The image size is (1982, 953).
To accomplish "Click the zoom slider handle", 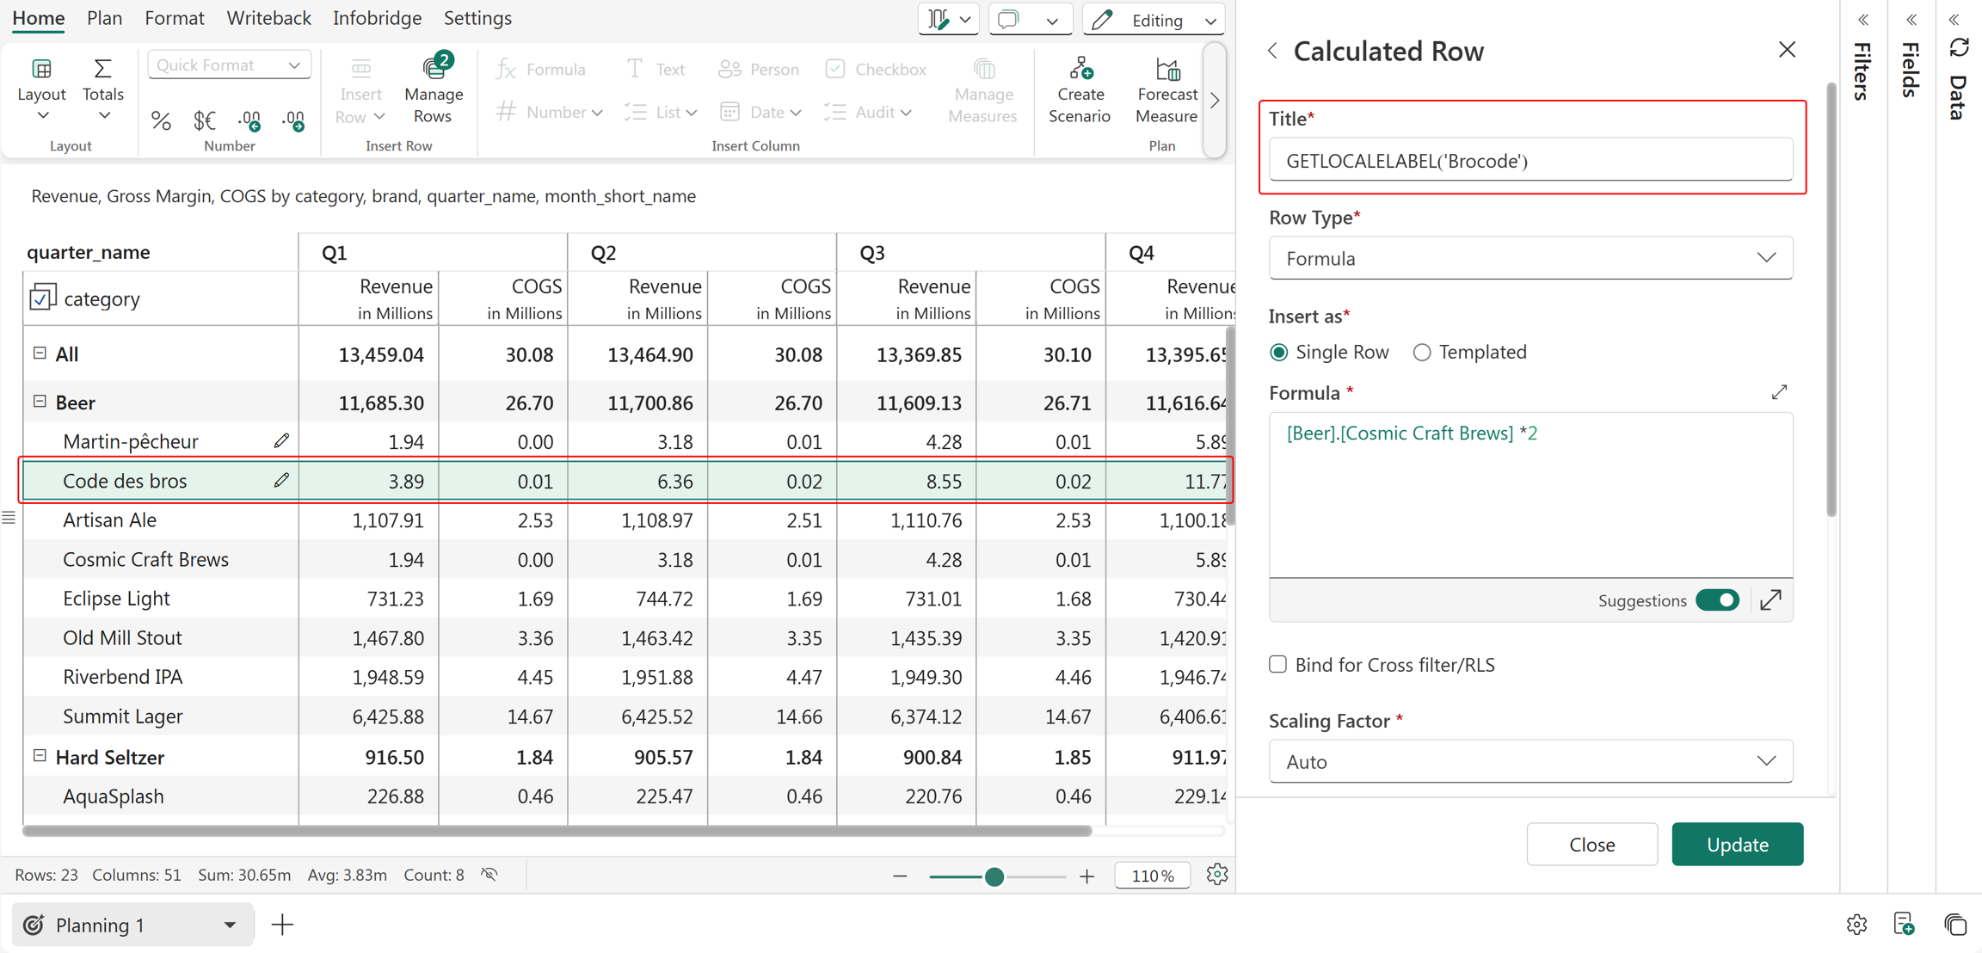I will (x=994, y=876).
